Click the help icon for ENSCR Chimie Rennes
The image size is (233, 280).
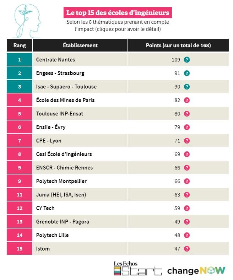tap(187, 168)
